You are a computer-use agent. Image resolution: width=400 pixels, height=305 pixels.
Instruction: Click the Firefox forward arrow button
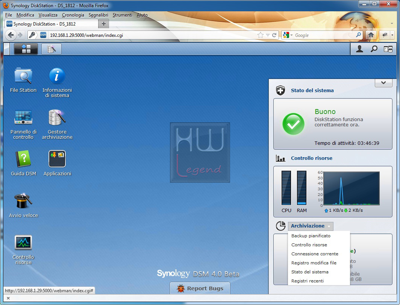tap(20, 35)
